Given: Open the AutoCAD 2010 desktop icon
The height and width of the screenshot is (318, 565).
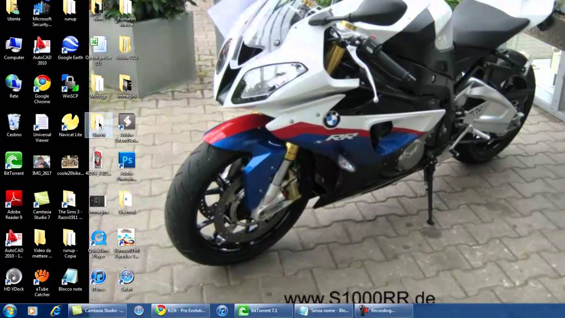Looking at the screenshot, I should point(42,45).
